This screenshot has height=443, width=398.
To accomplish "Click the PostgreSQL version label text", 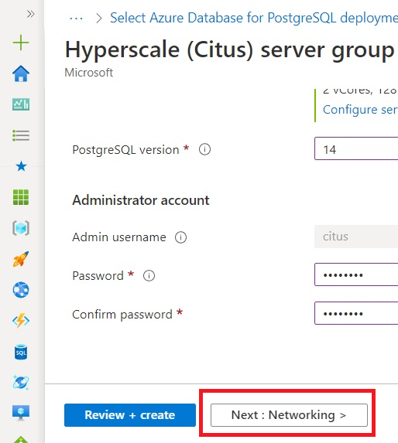I will coord(125,150).
